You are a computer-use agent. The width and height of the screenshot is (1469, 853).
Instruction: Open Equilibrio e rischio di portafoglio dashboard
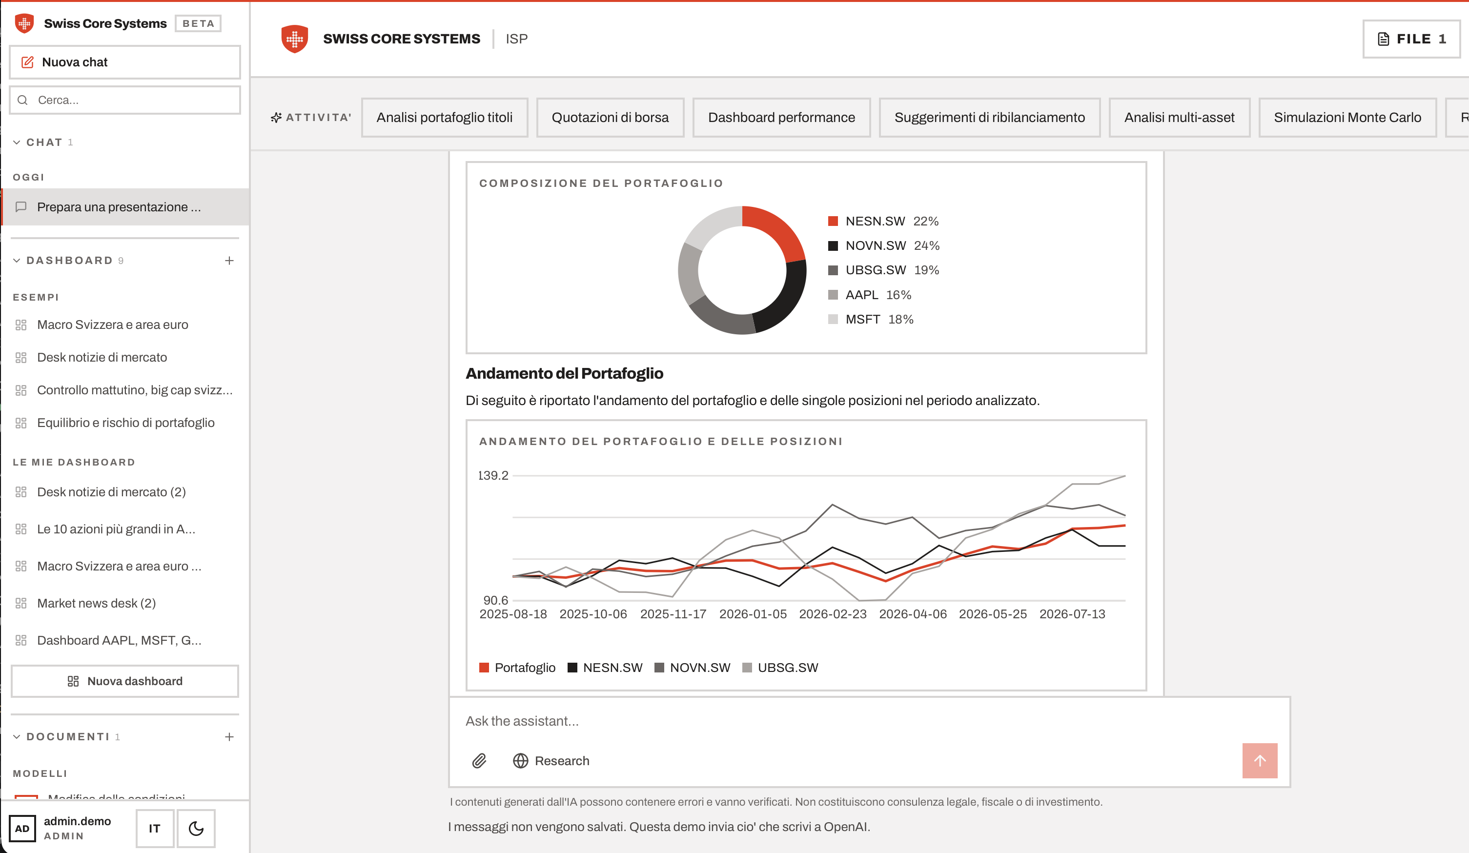[x=125, y=423]
